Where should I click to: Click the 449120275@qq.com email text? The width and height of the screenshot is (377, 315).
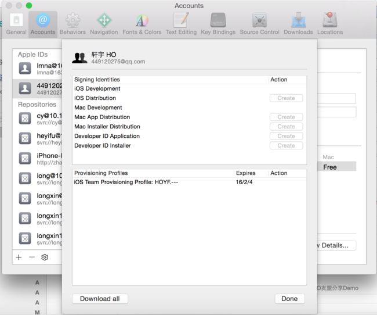click(118, 62)
